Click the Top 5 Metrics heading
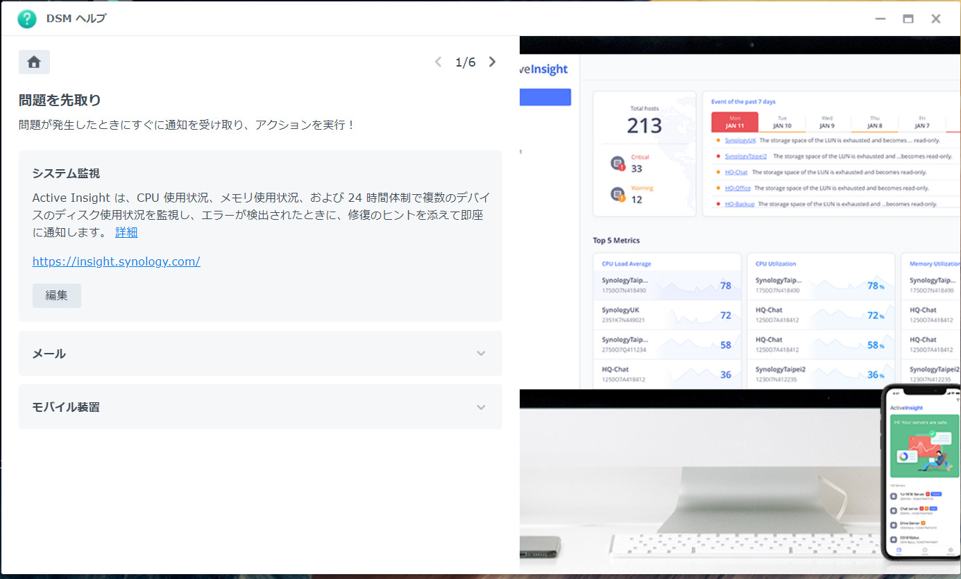Image resolution: width=961 pixels, height=579 pixels. click(x=616, y=241)
